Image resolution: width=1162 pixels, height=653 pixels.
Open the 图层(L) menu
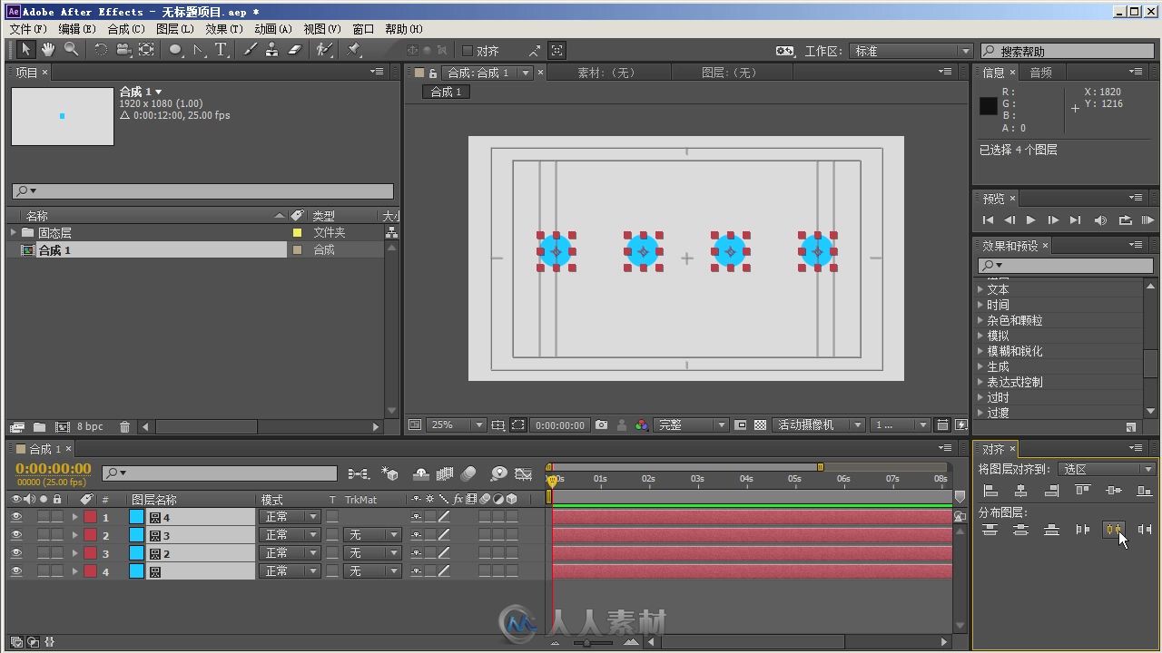click(174, 29)
